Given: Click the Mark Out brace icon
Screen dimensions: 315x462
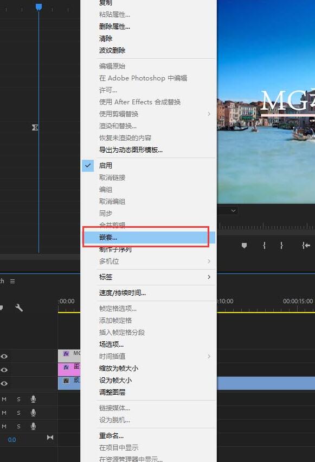Looking at the screenshot, I should point(281,246).
